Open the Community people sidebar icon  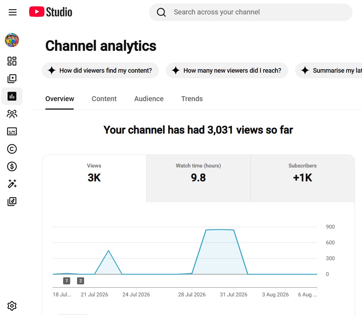[12, 114]
